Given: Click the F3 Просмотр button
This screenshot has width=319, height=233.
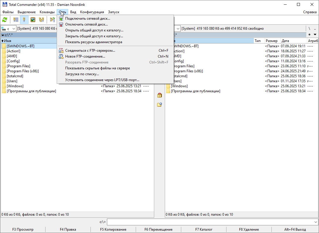Looking at the screenshot, I should point(23,229).
